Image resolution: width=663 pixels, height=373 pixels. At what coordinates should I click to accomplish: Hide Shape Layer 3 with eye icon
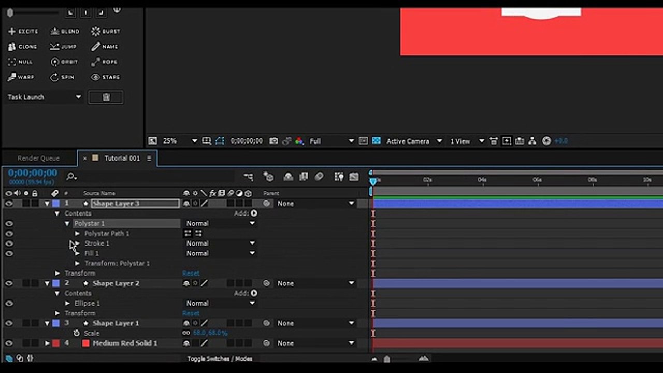point(8,204)
